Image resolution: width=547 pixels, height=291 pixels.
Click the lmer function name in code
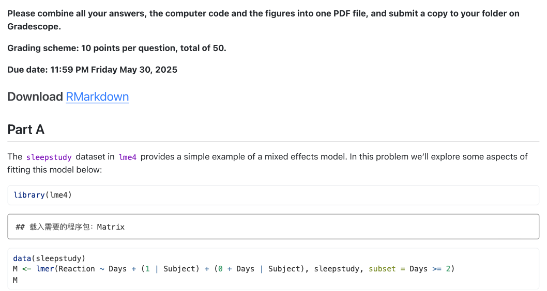[x=45, y=269]
